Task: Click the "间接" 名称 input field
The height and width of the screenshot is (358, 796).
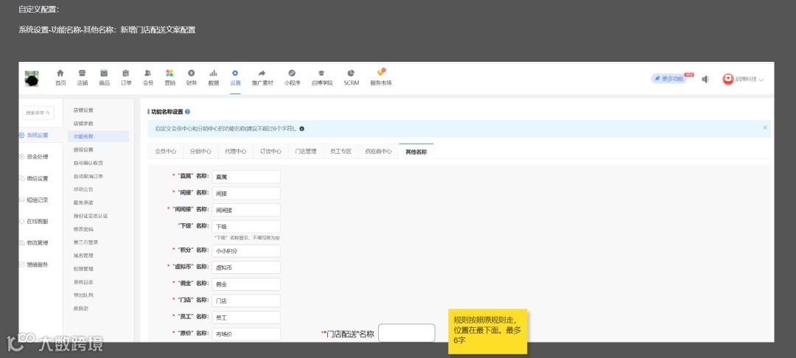Action: pos(246,193)
